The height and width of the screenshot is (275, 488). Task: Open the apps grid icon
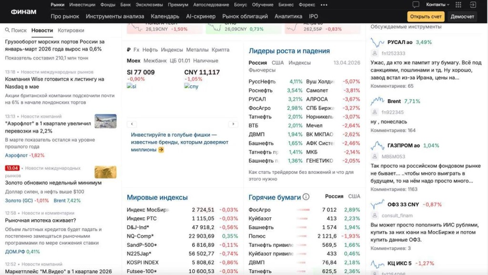(458, 5)
